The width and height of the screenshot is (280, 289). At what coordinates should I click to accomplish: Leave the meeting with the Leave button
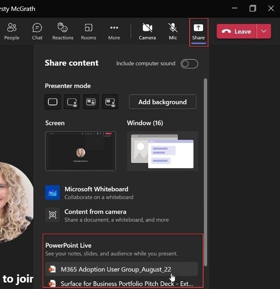pos(236,31)
